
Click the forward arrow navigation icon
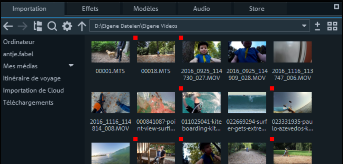point(23,26)
